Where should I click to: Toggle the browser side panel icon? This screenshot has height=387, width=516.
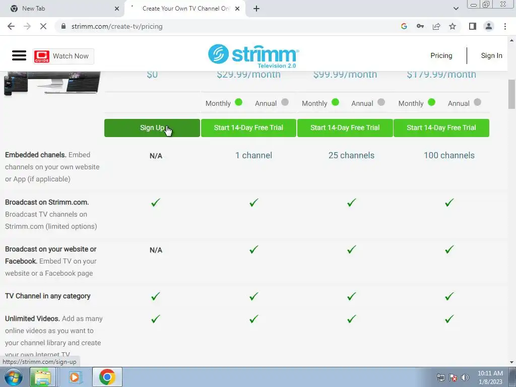(473, 26)
